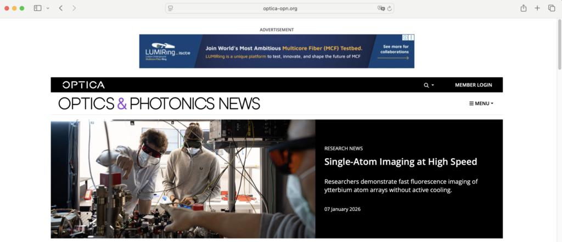Open the page reader icon in address bar
The height and width of the screenshot is (242, 562).
171,8
